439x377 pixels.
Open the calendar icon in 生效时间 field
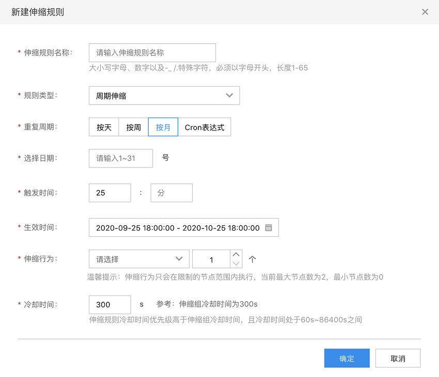click(268, 227)
